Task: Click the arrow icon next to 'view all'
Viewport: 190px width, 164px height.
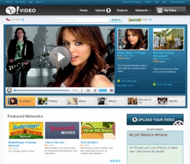Action: click(x=120, y=161)
